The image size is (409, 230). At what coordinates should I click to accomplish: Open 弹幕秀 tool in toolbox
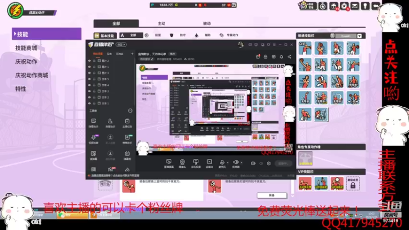pyautogui.click(x=127, y=155)
